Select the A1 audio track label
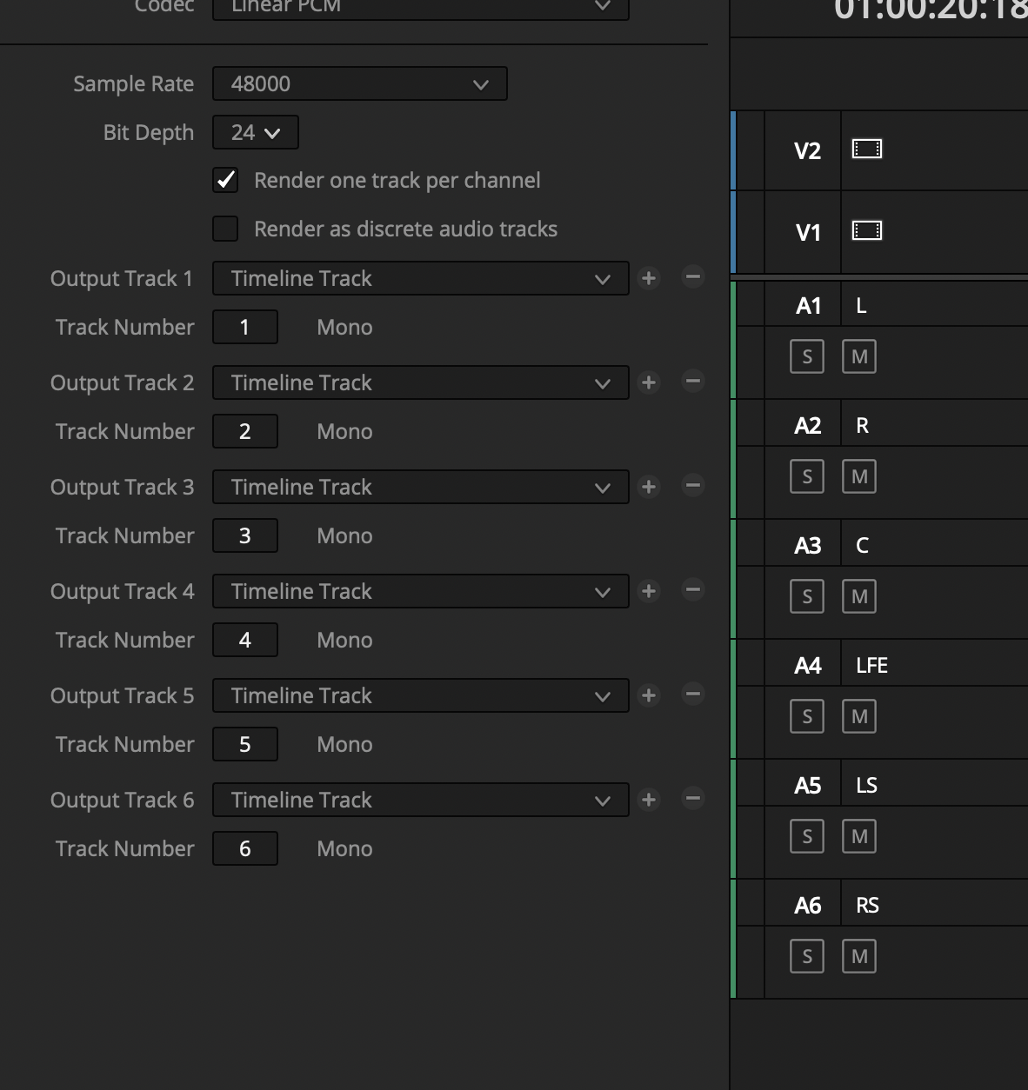1028x1090 pixels. (808, 305)
